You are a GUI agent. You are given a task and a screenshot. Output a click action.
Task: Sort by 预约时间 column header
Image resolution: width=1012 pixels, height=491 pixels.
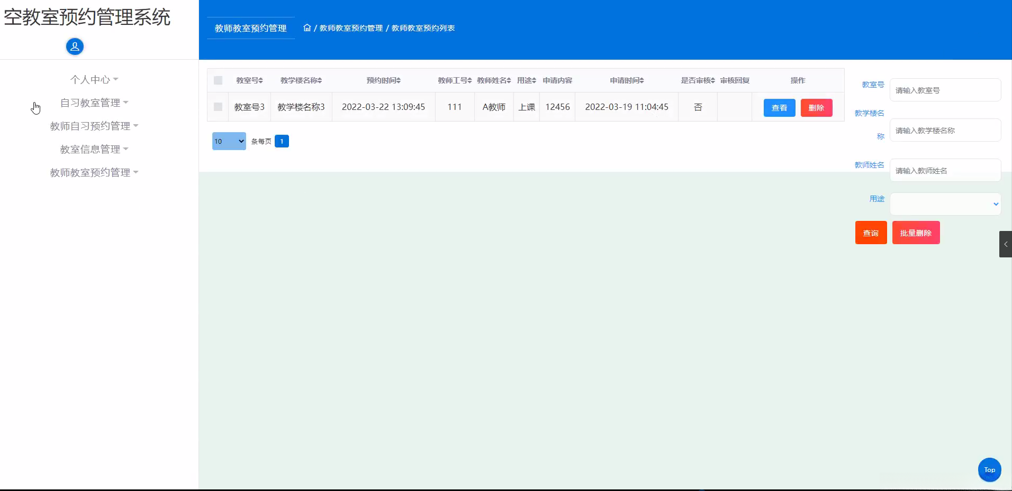pyautogui.click(x=384, y=80)
